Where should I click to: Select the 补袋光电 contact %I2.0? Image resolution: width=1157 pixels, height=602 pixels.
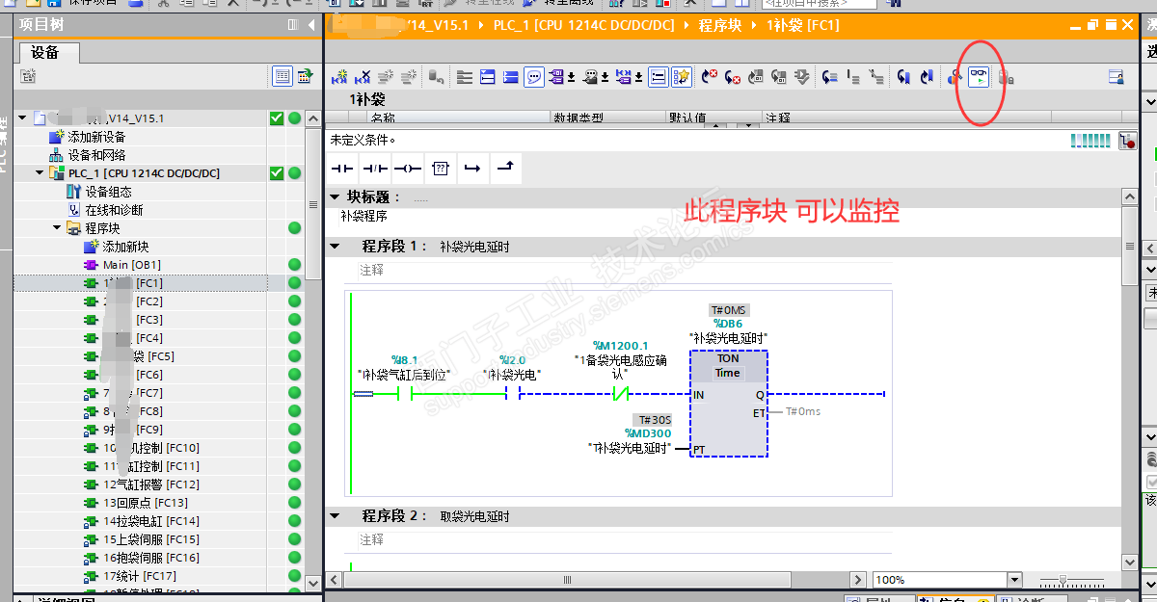[x=512, y=393]
